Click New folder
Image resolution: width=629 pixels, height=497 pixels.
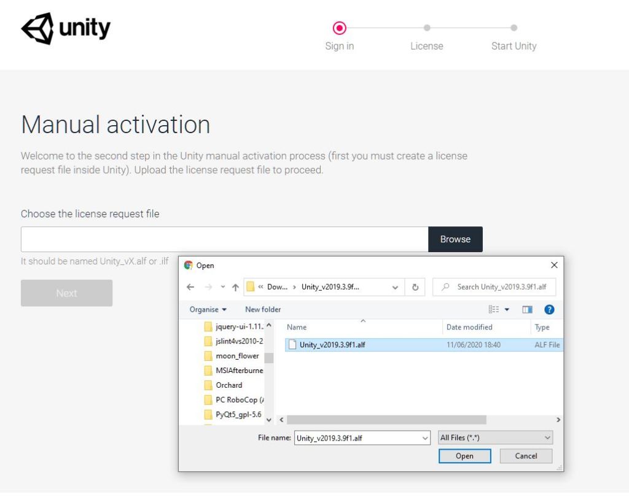263,309
